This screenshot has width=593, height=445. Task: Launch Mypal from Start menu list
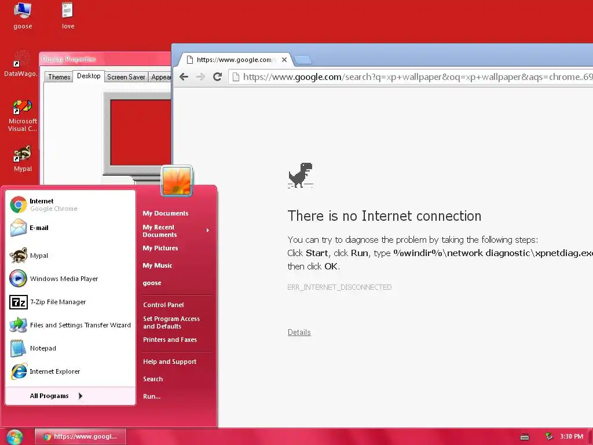pyautogui.click(x=71, y=256)
